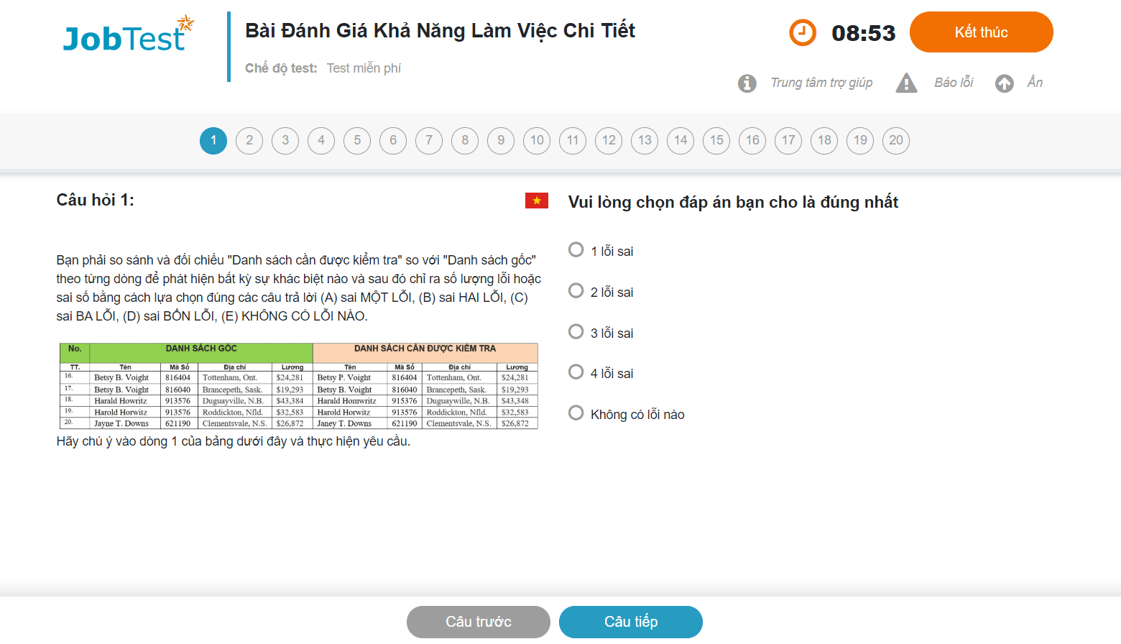Click the help center info icon
Viewport: 1121px width, 644px height.
[x=747, y=83]
